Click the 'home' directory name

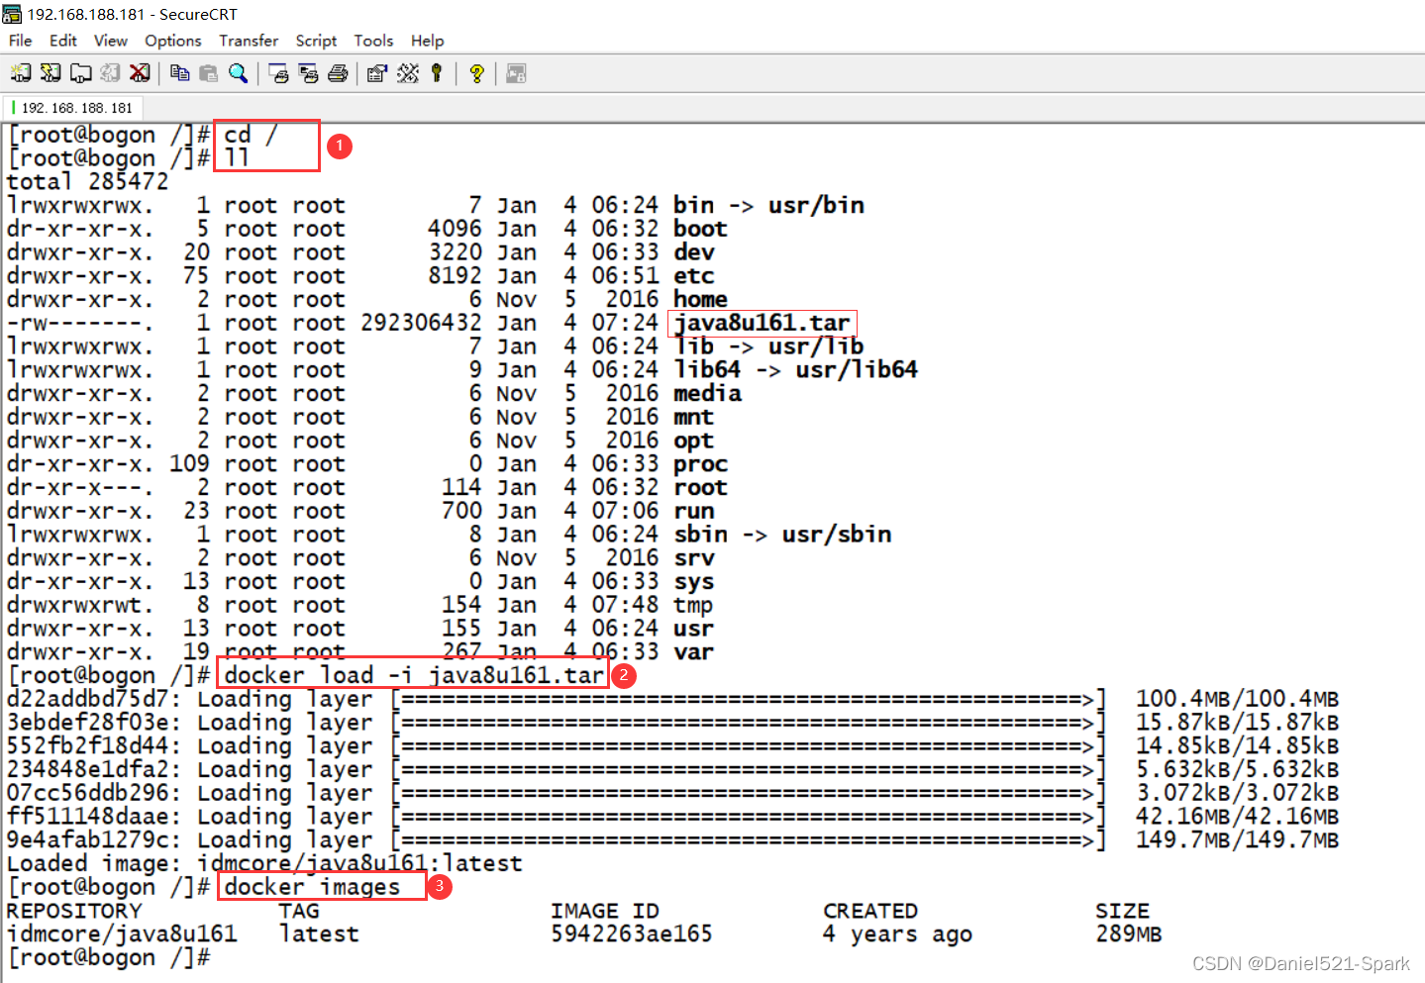tap(700, 300)
